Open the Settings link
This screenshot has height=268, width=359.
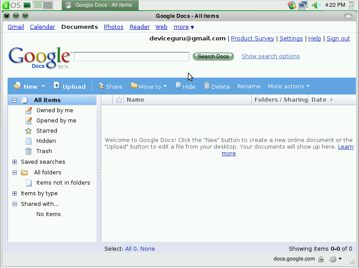(x=291, y=38)
